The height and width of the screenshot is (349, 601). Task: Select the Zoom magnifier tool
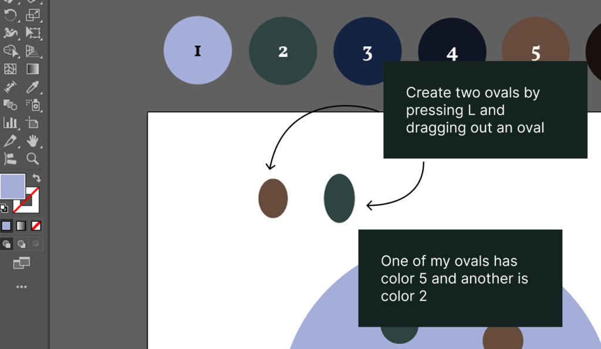(33, 159)
